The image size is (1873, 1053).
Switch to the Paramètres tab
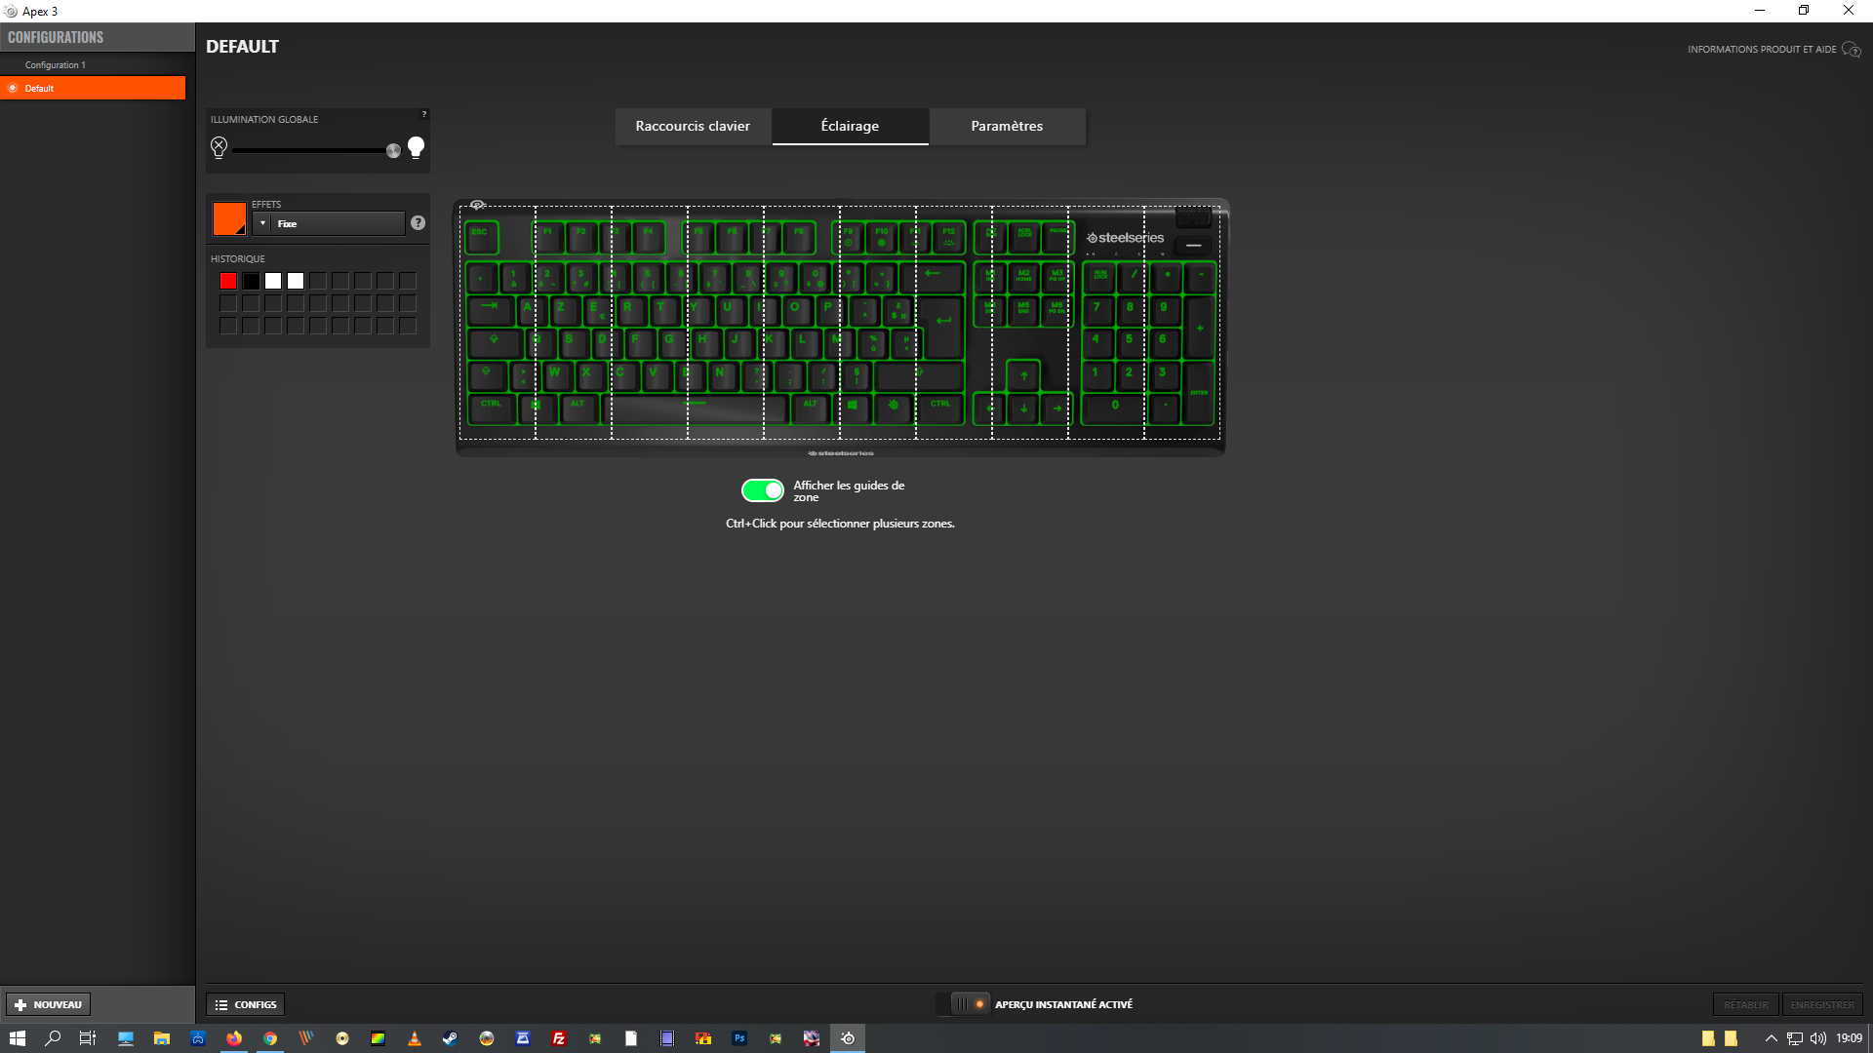pos(1007,126)
